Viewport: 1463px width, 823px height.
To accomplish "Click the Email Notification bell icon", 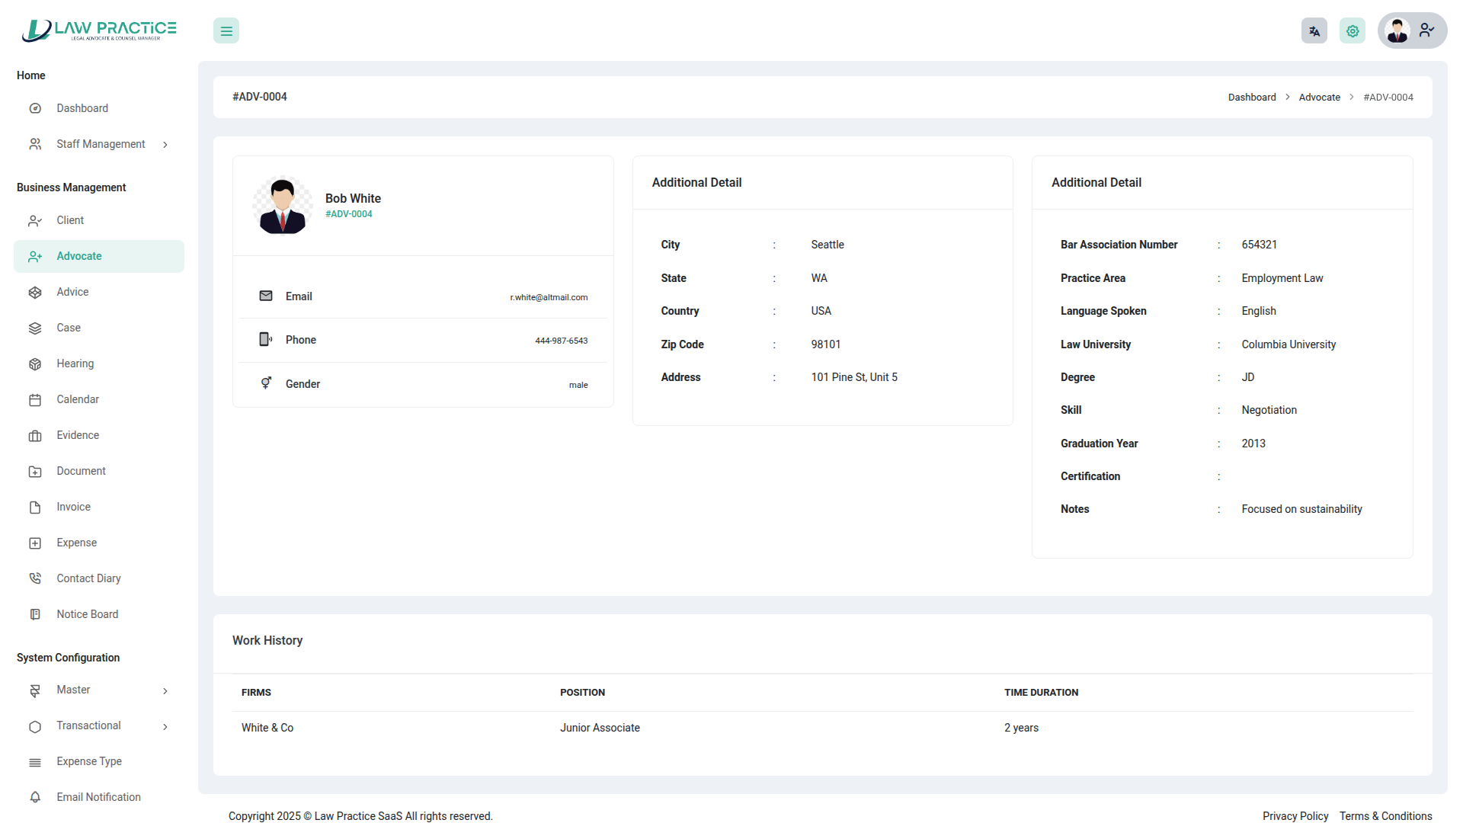I will 35,797.
